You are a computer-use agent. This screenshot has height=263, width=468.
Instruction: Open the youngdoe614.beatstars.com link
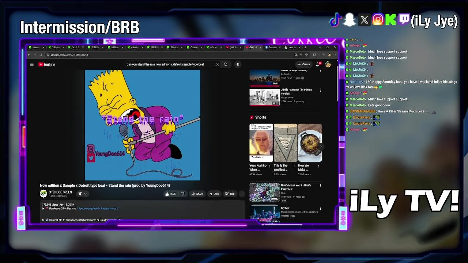98,209
